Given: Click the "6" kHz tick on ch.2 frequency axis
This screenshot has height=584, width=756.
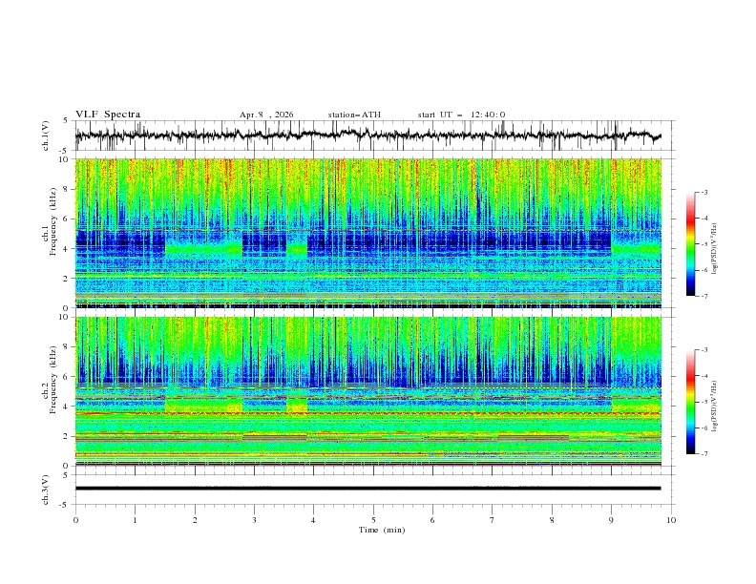Looking at the screenshot, I should point(67,377).
